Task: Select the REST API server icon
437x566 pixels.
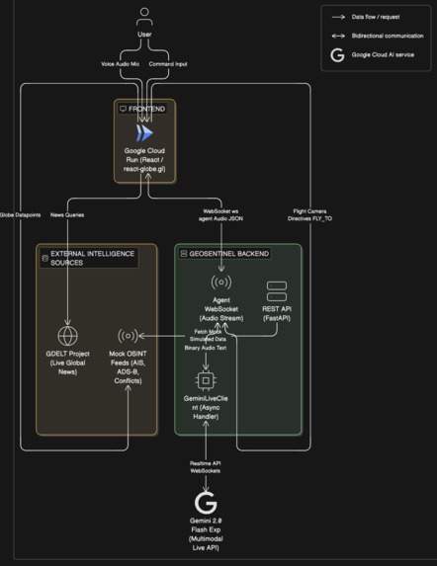Action: (277, 291)
